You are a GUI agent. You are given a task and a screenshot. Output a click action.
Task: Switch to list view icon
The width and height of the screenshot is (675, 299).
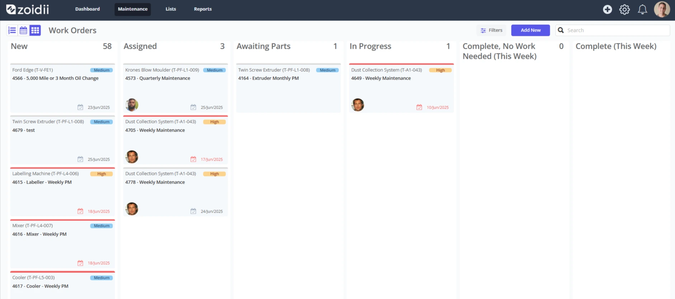coord(12,30)
